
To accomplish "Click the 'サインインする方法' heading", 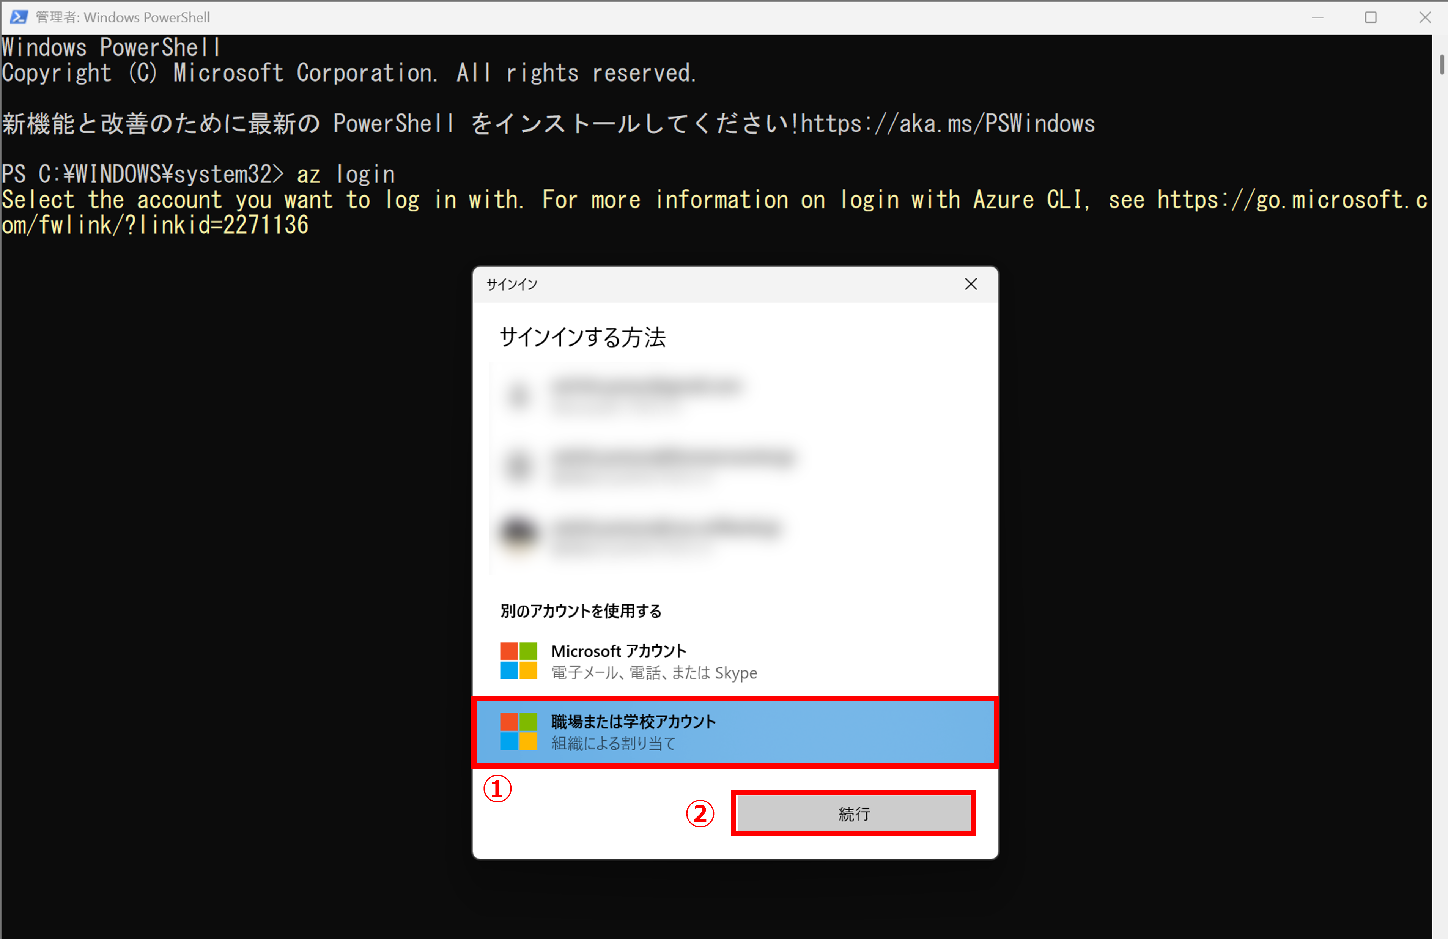I will (582, 337).
